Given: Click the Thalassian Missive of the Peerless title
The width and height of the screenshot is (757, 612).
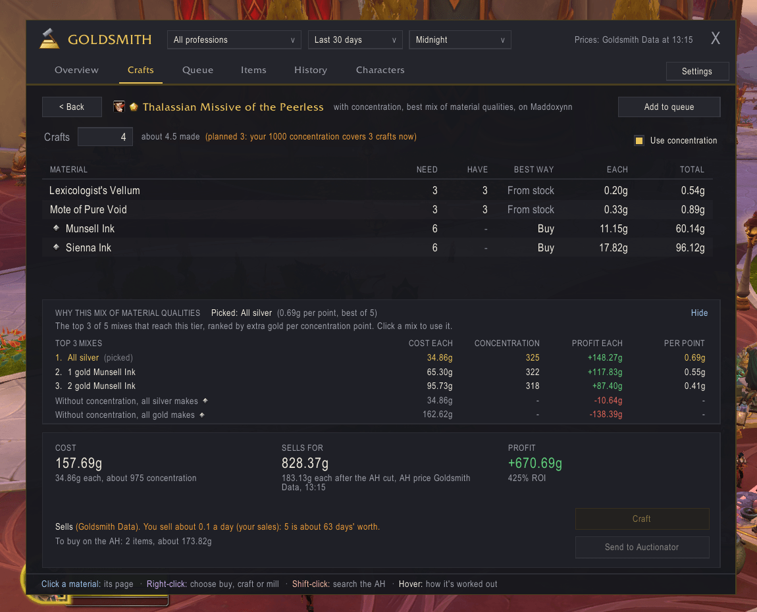Looking at the screenshot, I should pos(233,107).
